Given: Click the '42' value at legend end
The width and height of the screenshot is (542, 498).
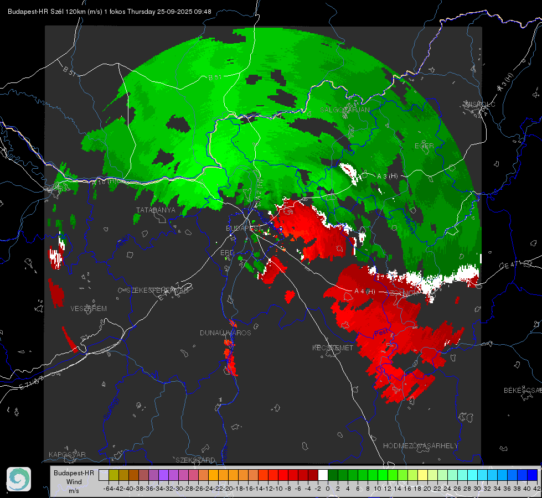Looking at the screenshot, I should tap(536, 489).
